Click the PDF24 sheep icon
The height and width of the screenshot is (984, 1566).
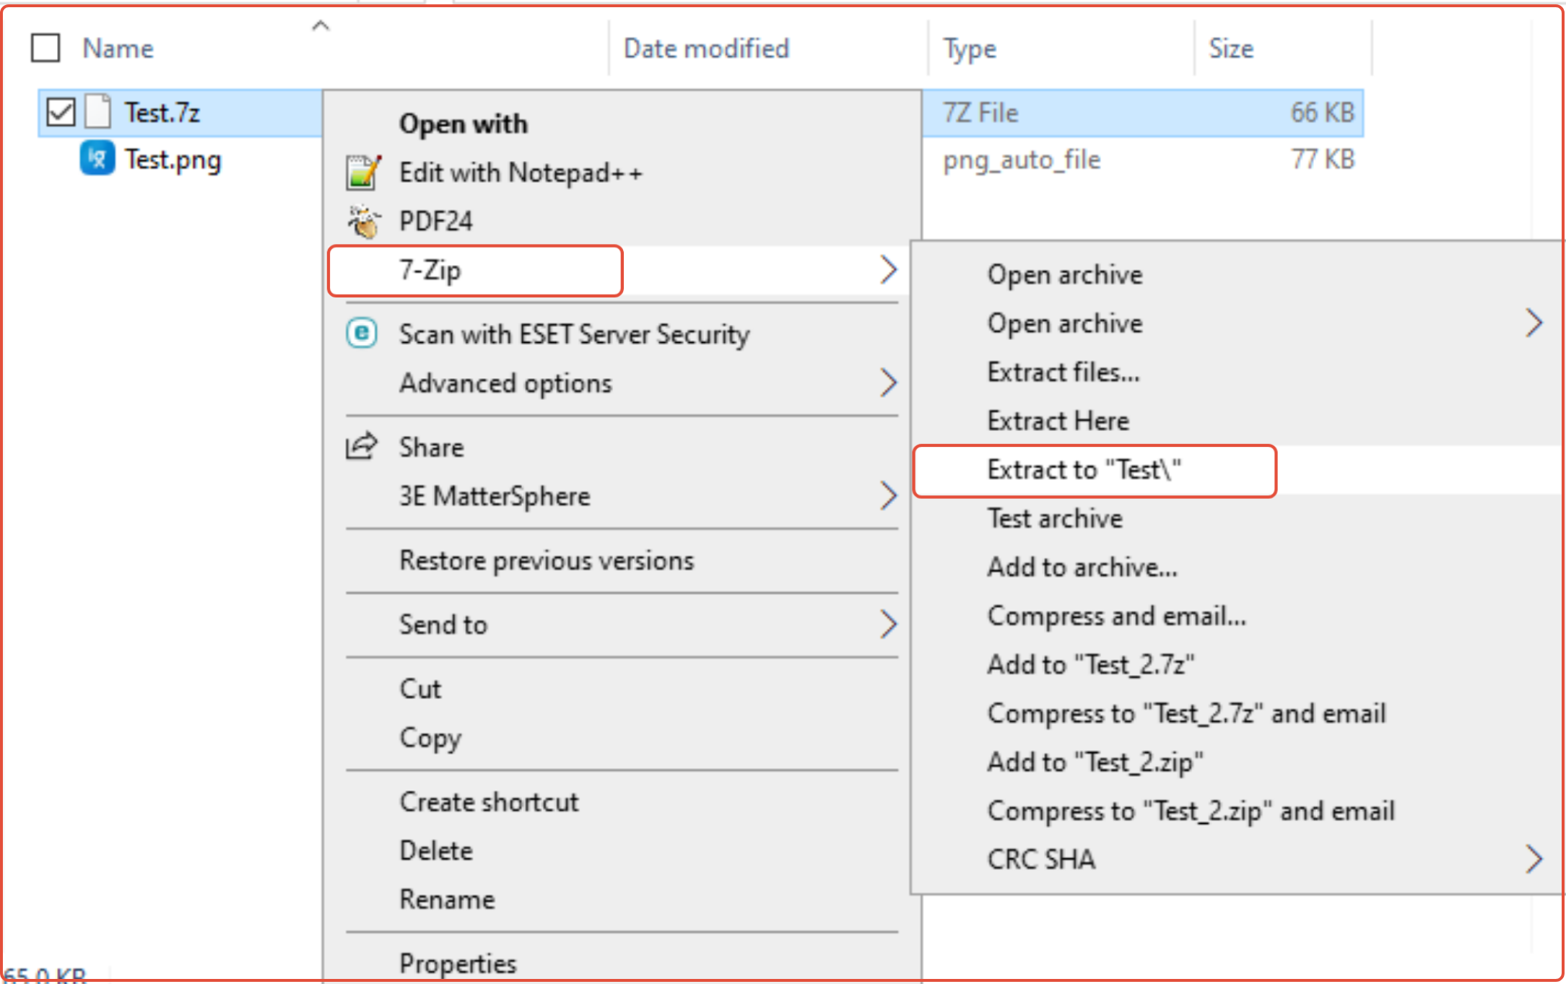click(x=363, y=221)
